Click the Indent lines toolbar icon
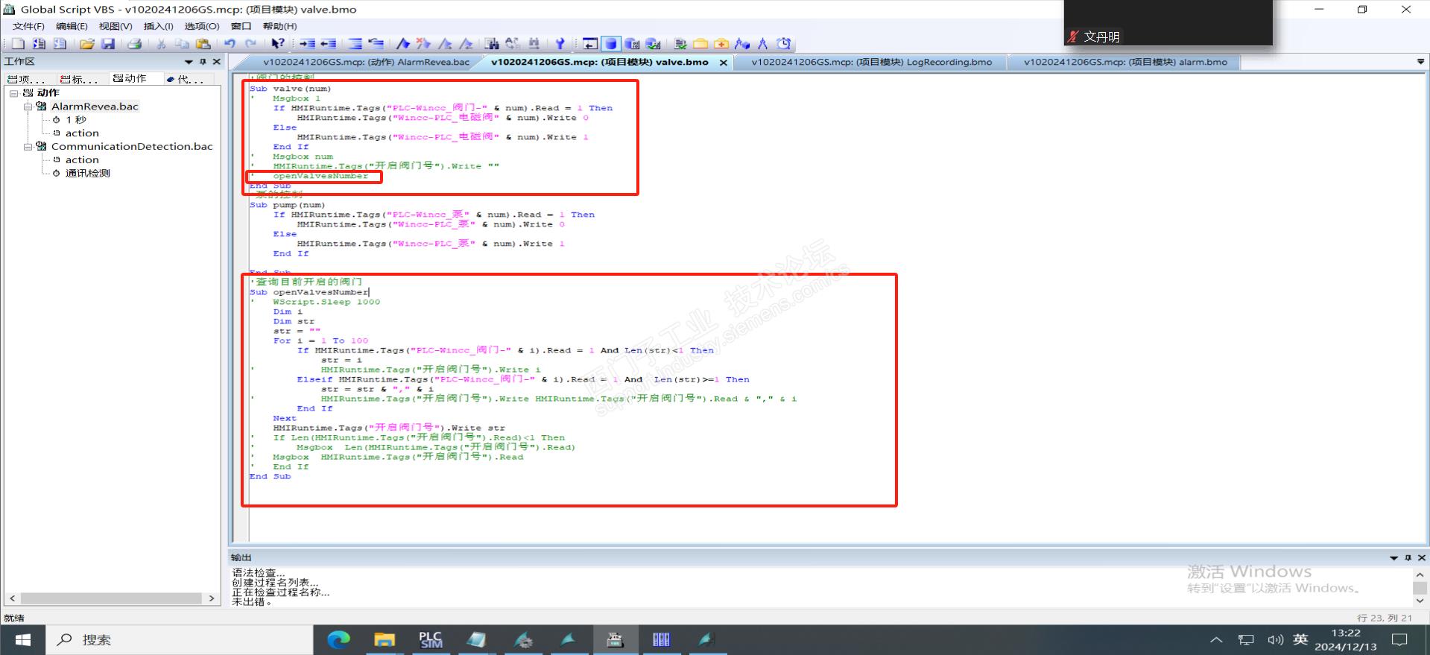The height and width of the screenshot is (655, 1430). pyautogui.click(x=307, y=43)
